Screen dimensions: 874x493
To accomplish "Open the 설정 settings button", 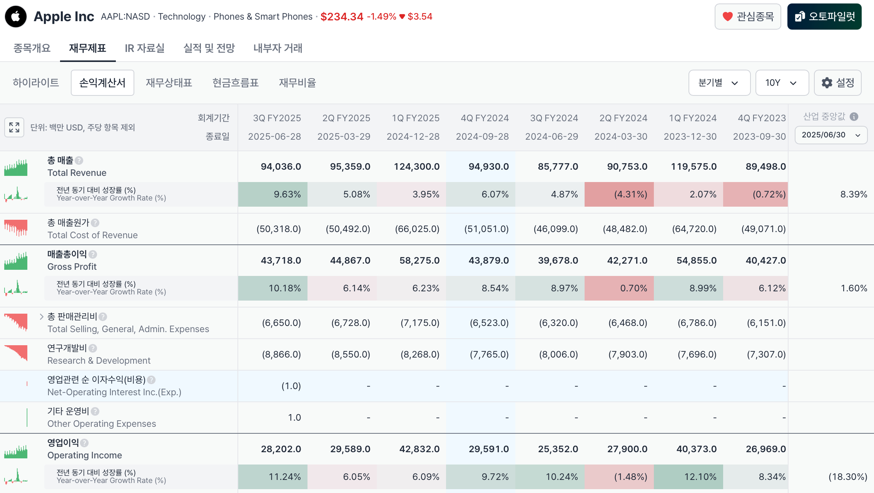I will (837, 83).
